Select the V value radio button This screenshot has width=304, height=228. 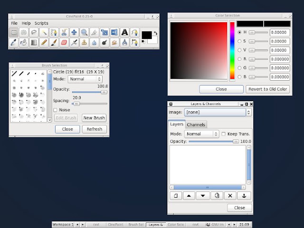pos(239,50)
